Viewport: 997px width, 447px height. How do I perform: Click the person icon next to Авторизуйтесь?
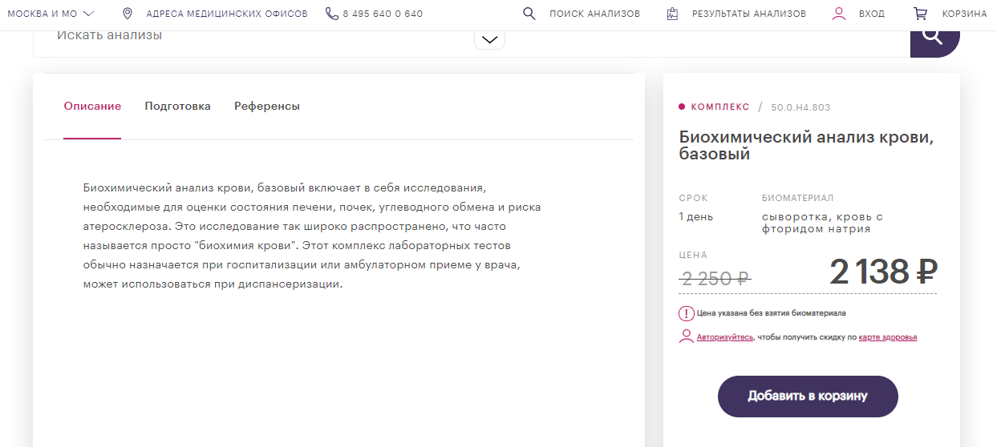click(x=686, y=336)
